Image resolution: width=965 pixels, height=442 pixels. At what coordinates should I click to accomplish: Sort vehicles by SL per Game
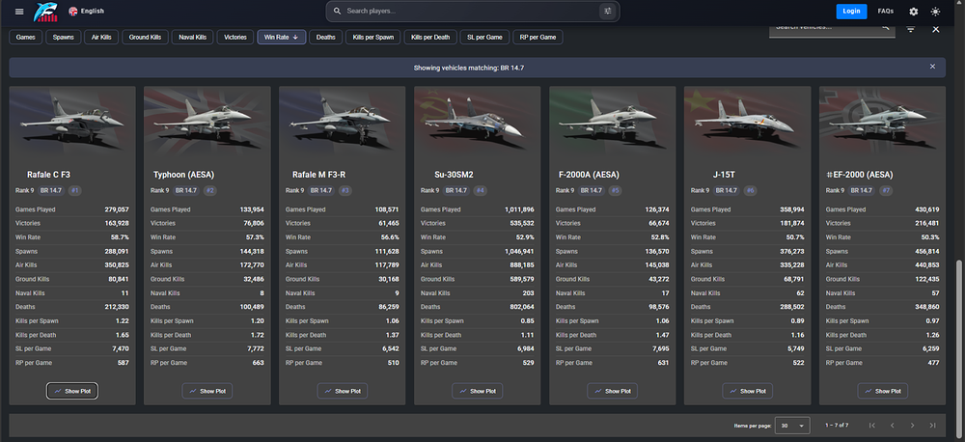coord(484,37)
